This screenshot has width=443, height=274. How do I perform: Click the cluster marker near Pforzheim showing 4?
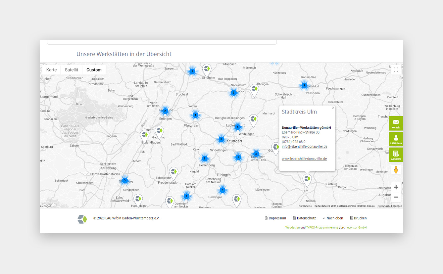click(x=195, y=115)
